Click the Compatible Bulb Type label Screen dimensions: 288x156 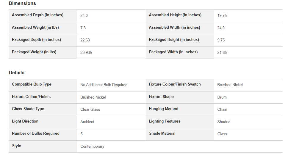32,84
